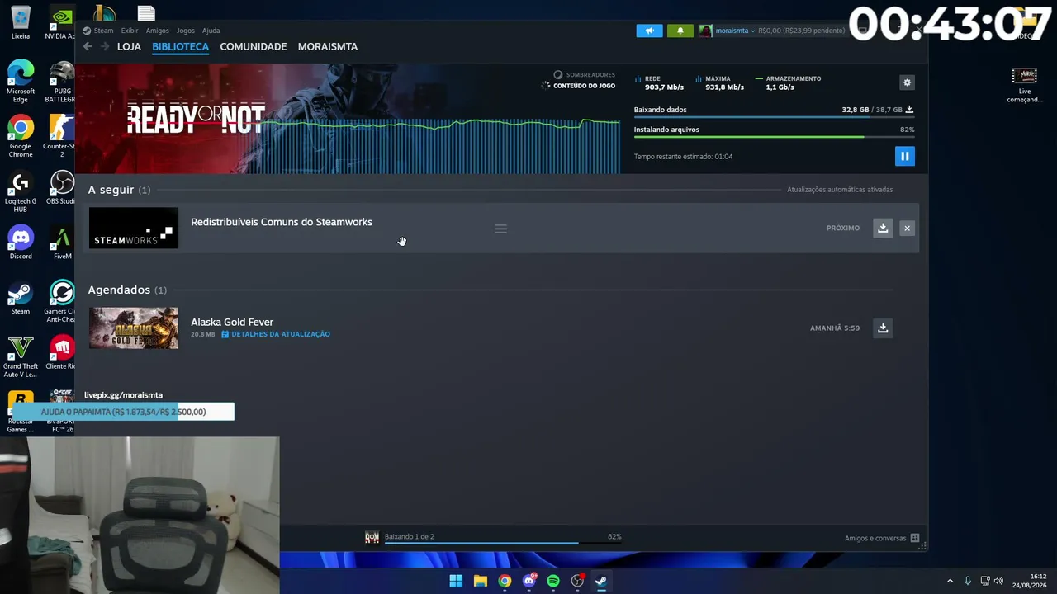Viewport: 1057px width, 594px height.
Task: Click the Steam announcements megaphone icon
Action: [649, 31]
